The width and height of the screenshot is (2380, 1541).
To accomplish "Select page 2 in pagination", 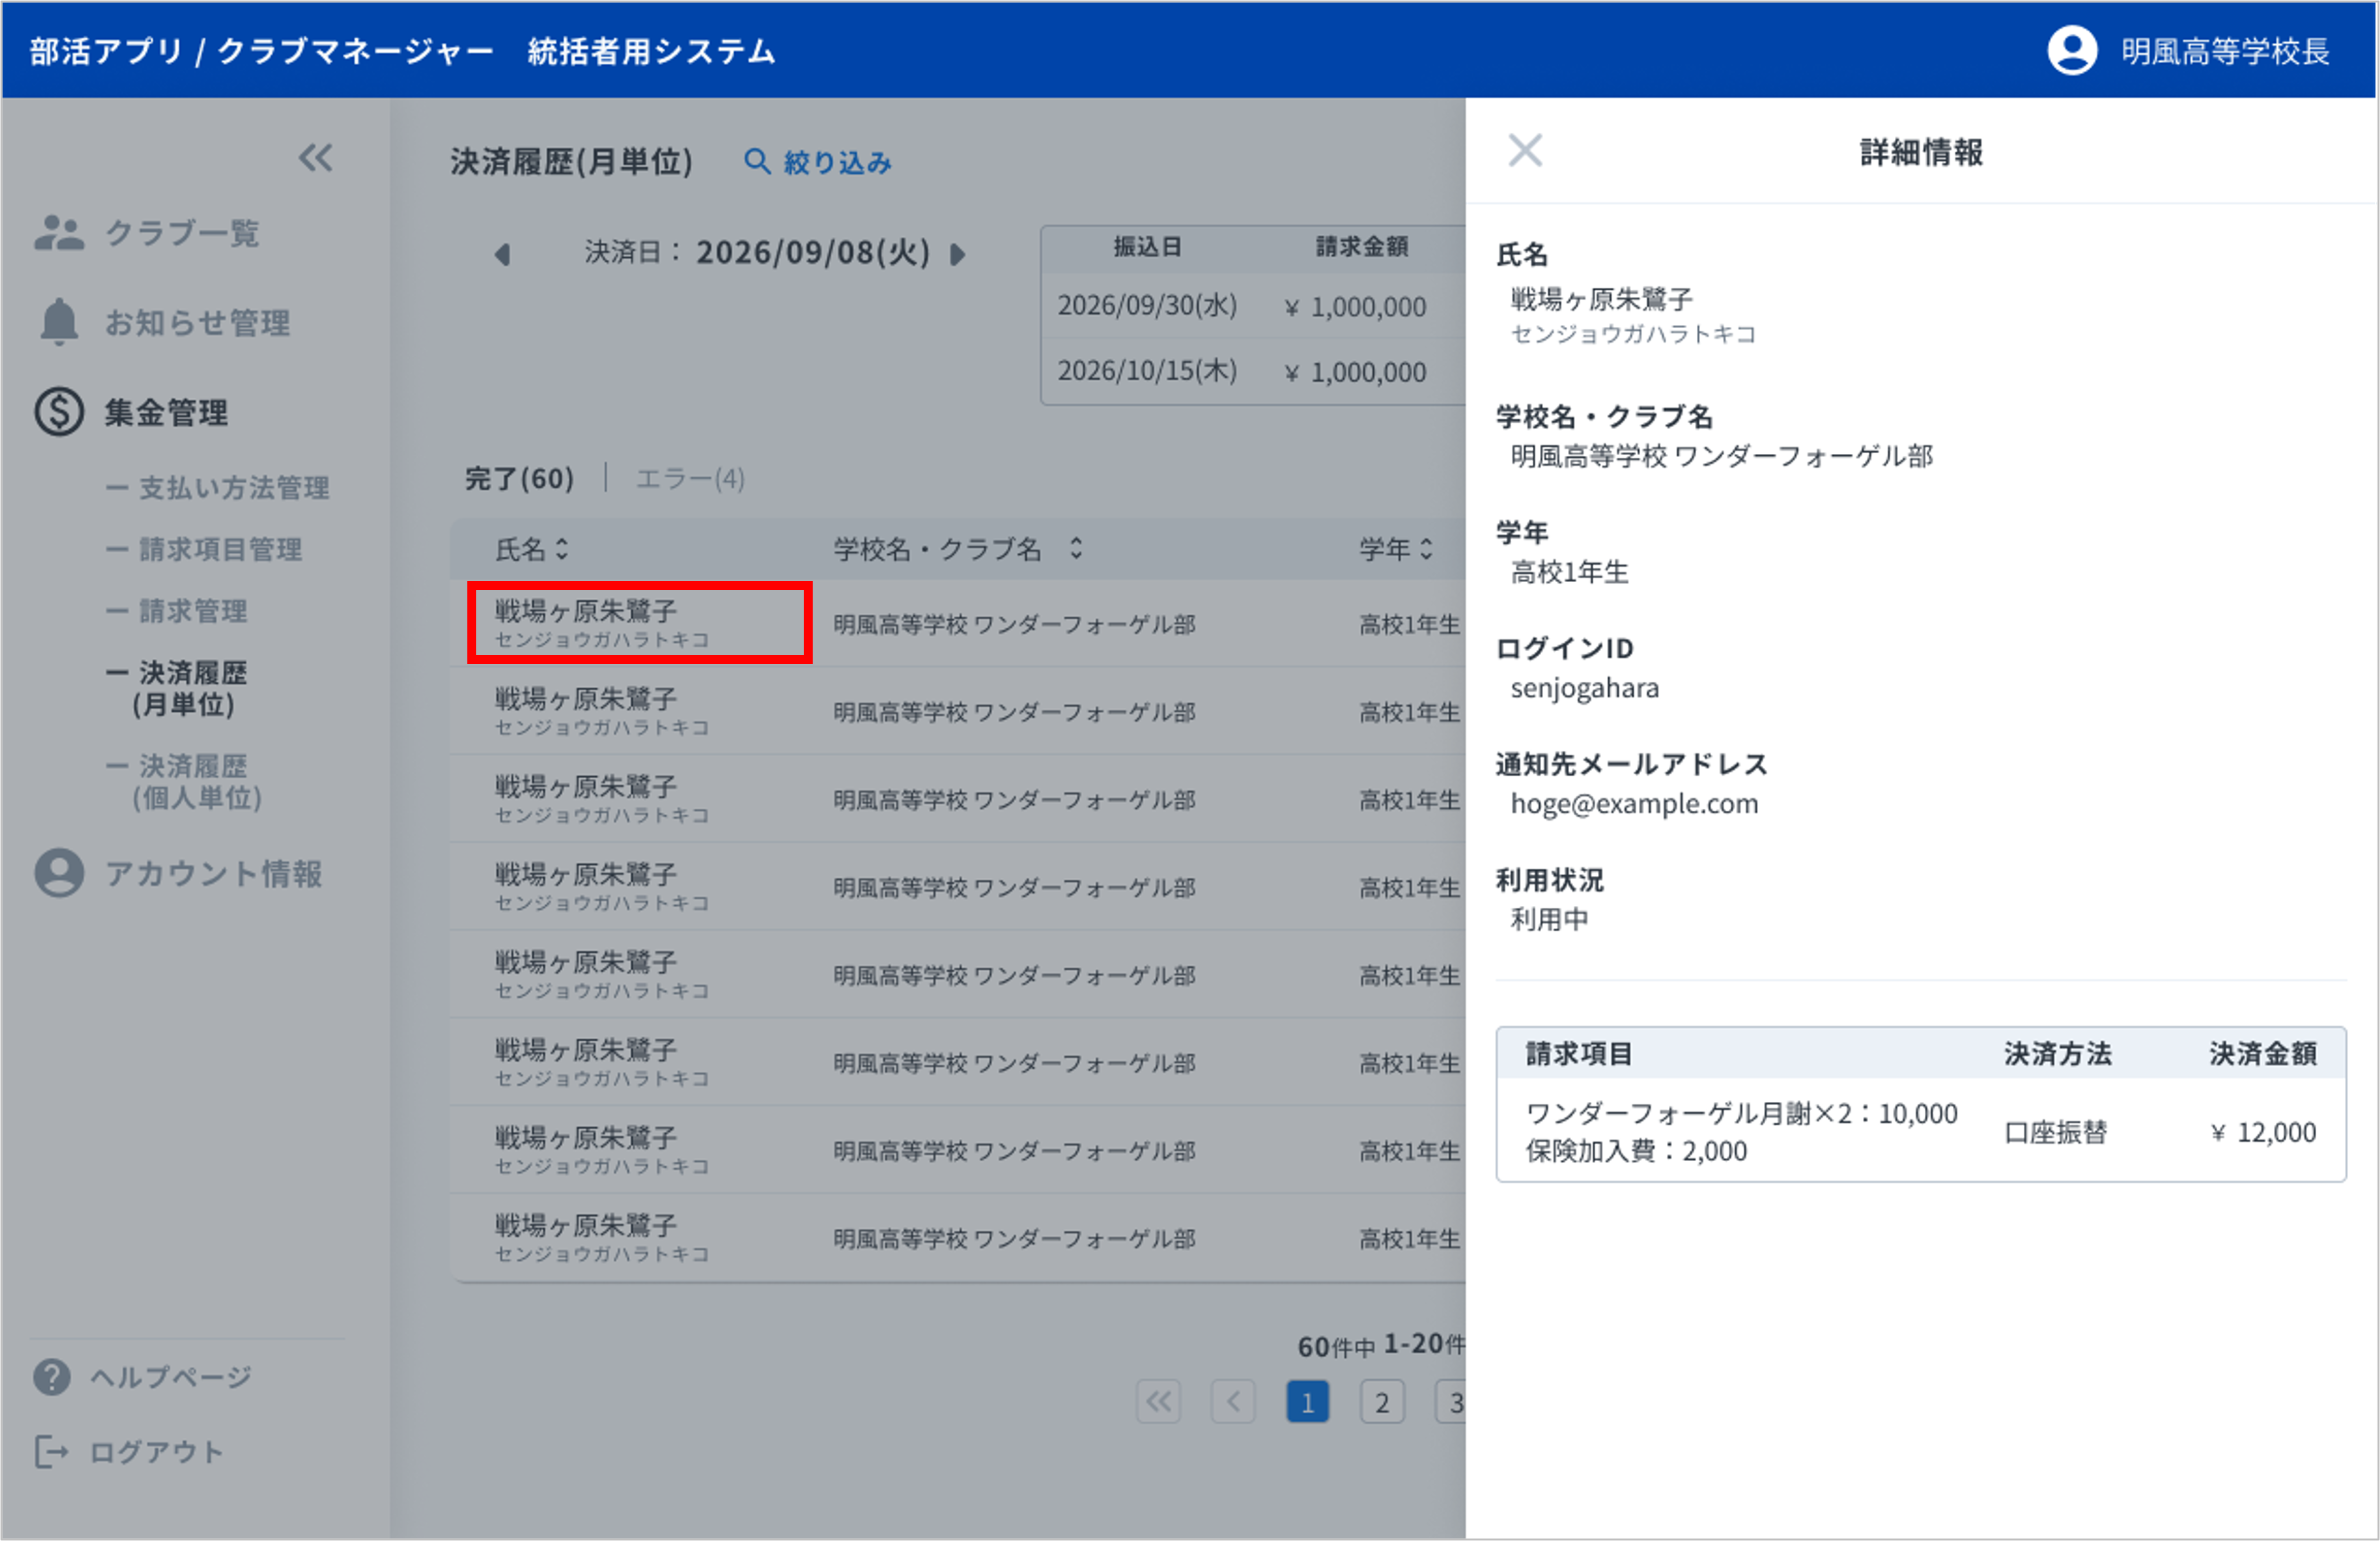I will click(x=1382, y=1402).
